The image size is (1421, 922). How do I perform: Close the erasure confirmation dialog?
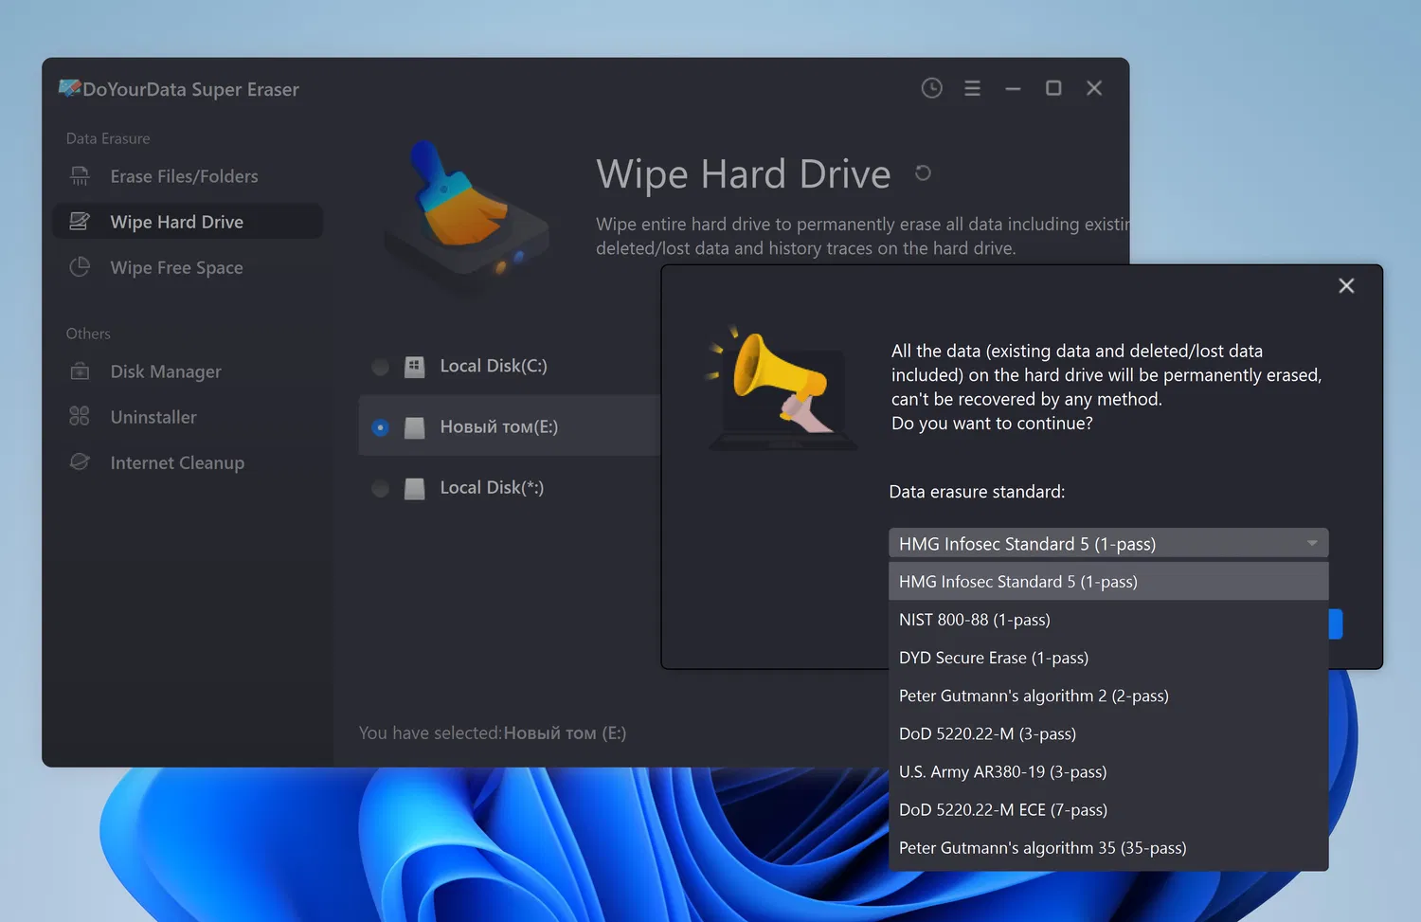(1346, 286)
